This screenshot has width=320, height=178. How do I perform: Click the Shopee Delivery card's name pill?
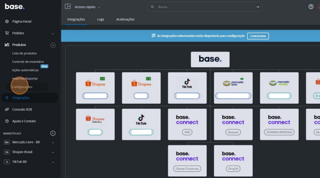click(95, 132)
